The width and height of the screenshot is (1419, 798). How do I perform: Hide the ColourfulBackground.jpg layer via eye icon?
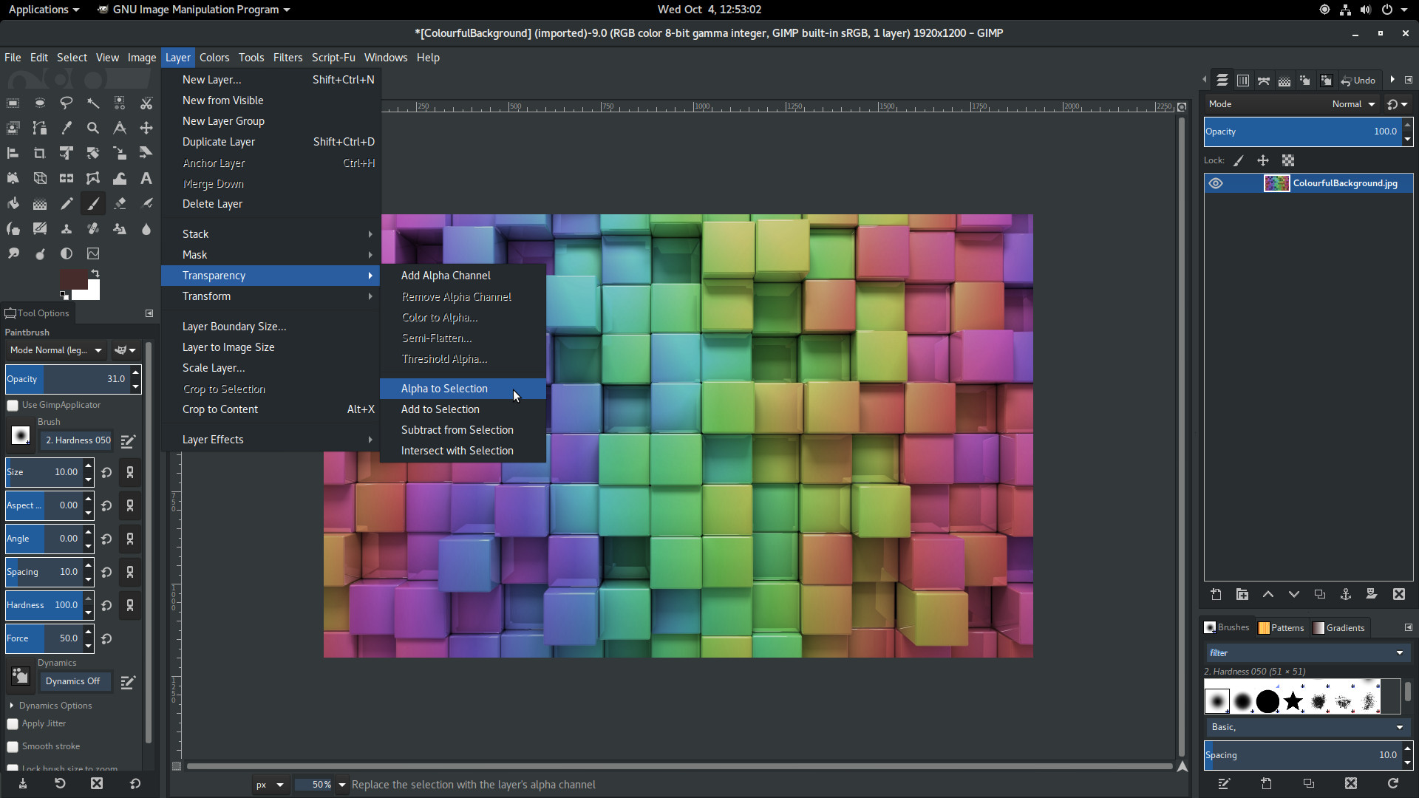tap(1216, 183)
